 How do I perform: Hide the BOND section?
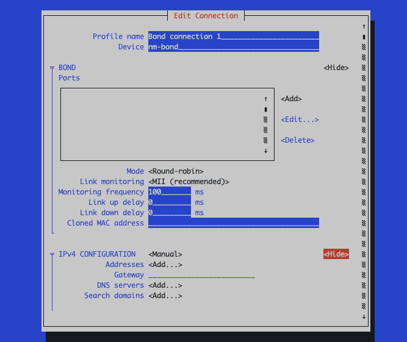point(336,68)
